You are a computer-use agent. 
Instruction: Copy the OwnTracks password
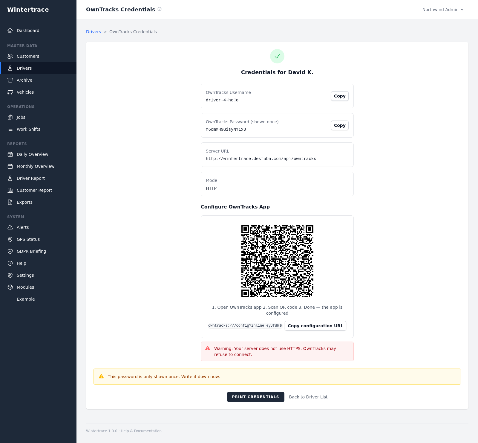click(340, 125)
